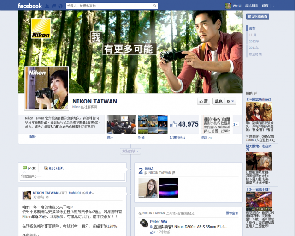Select the Photo/Video tab
The height and width of the screenshot is (236, 295).
(x=54, y=168)
